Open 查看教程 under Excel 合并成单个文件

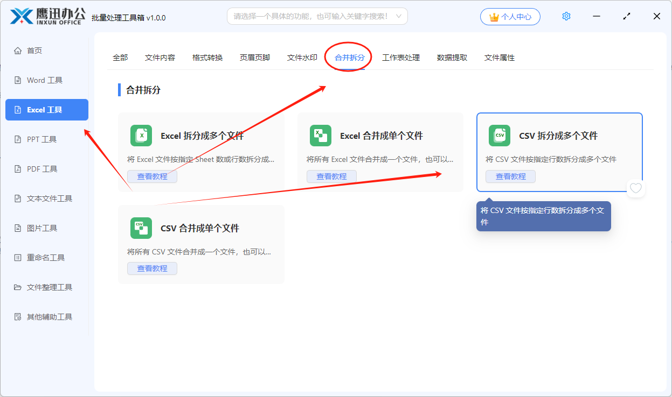[331, 176]
